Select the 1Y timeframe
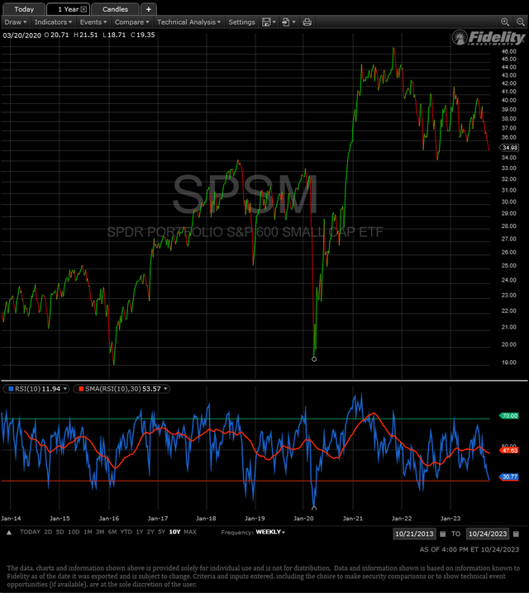The image size is (529, 593). 140,532
